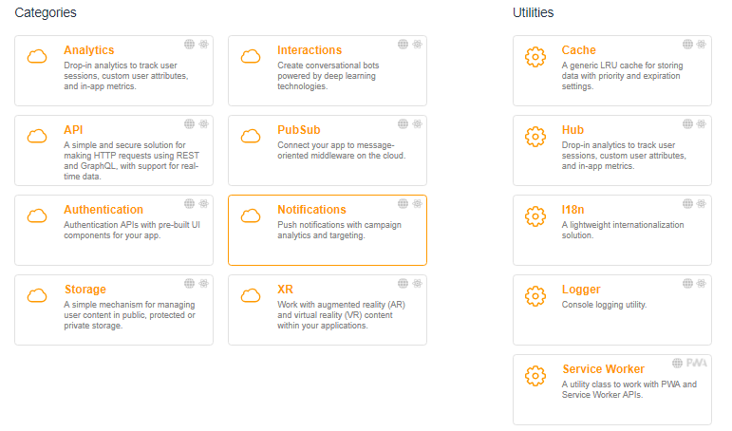Click the Storage category title

[84, 290]
